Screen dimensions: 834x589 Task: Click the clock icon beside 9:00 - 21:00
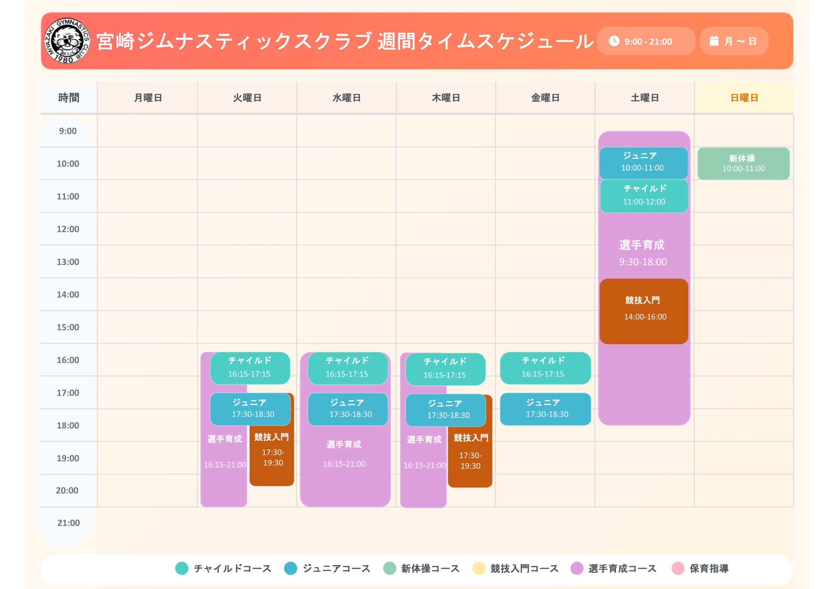pyautogui.click(x=614, y=41)
